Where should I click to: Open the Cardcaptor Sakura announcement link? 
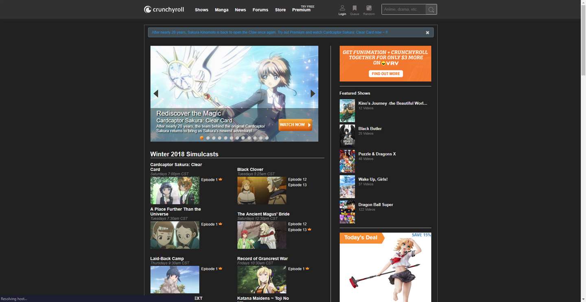coord(269,32)
